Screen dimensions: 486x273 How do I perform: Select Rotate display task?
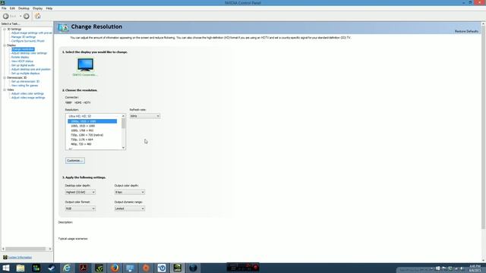(x=21, y=58)
